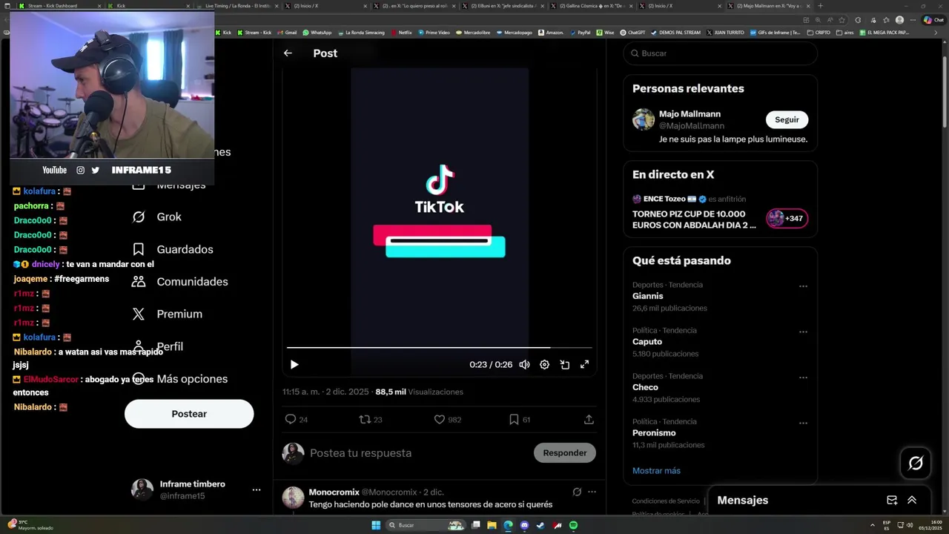Screen dimensions: 949x534
Task: Open ChatGPT bookmark
Action: (632, 33)
